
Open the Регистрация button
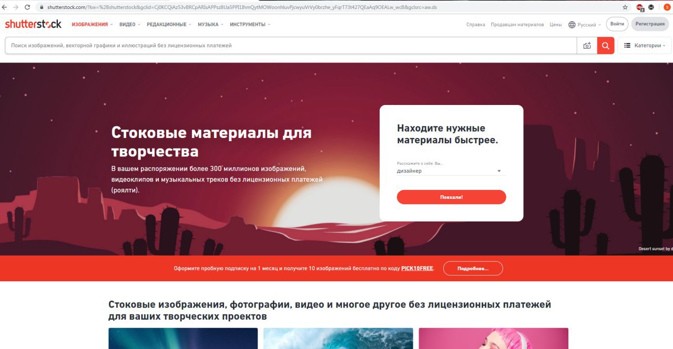[650, 24]
